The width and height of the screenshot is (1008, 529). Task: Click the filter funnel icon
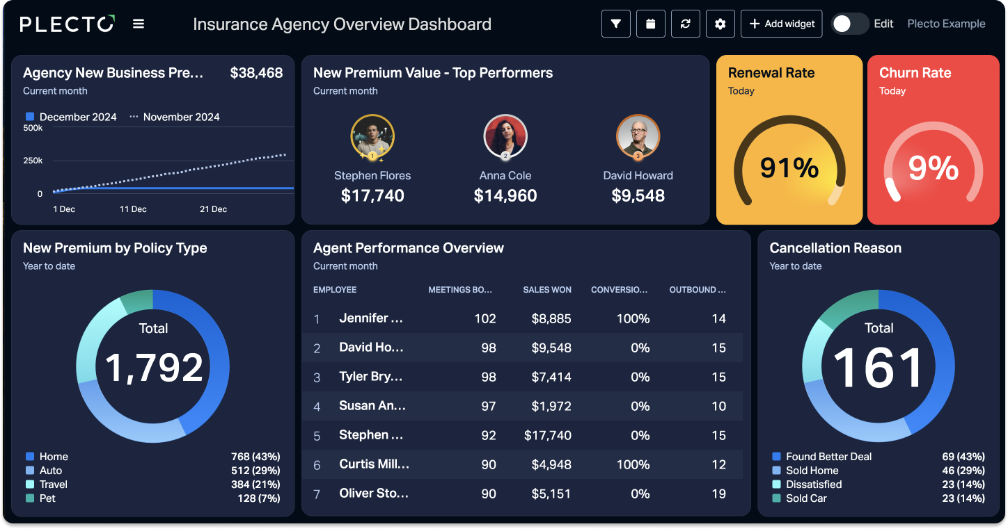click(x=616, y=24)
